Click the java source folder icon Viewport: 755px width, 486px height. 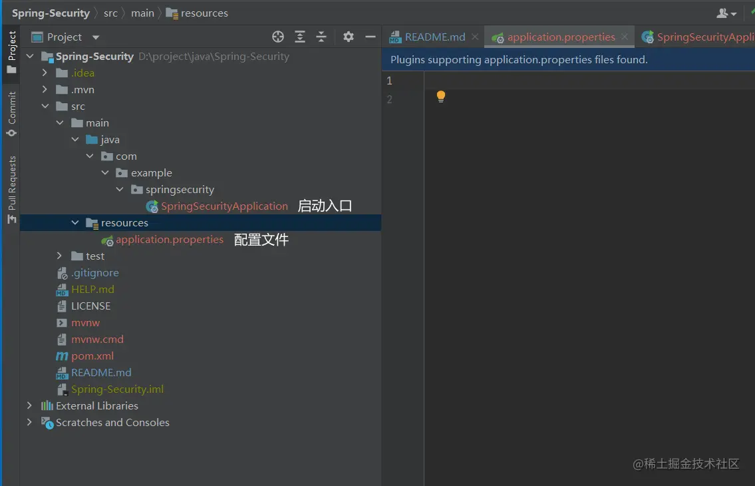click(x=92, y=139)
